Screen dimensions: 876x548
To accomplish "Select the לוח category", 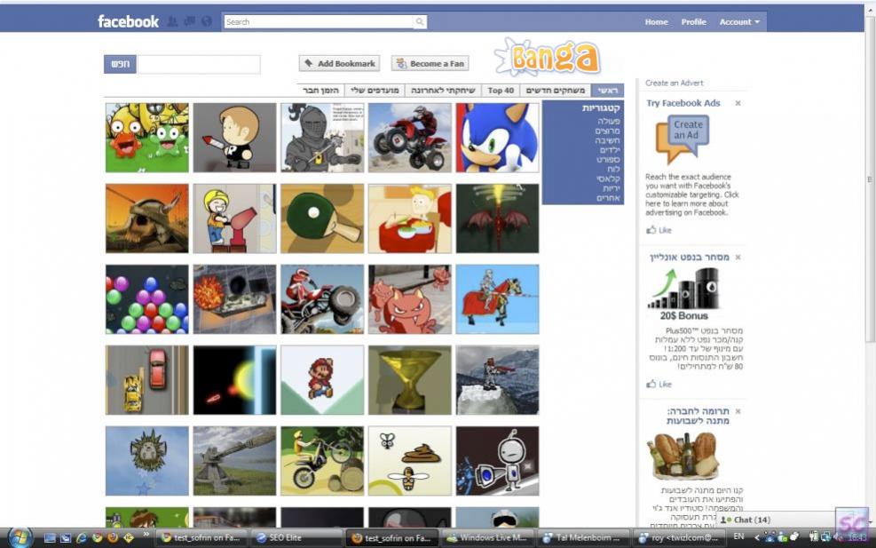I will pyautogui.click(x=614, y=169).
